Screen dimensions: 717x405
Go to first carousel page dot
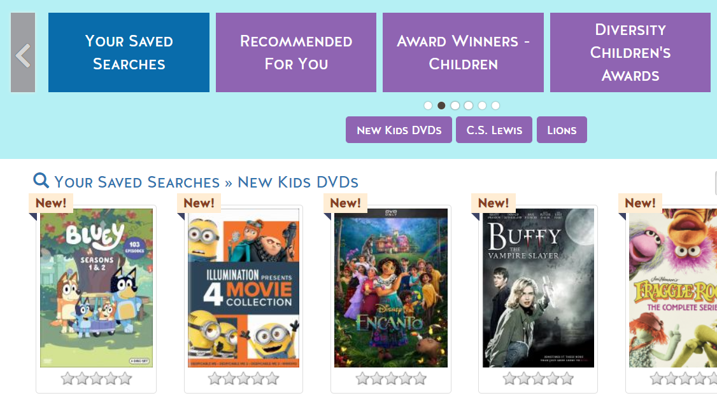428,106
